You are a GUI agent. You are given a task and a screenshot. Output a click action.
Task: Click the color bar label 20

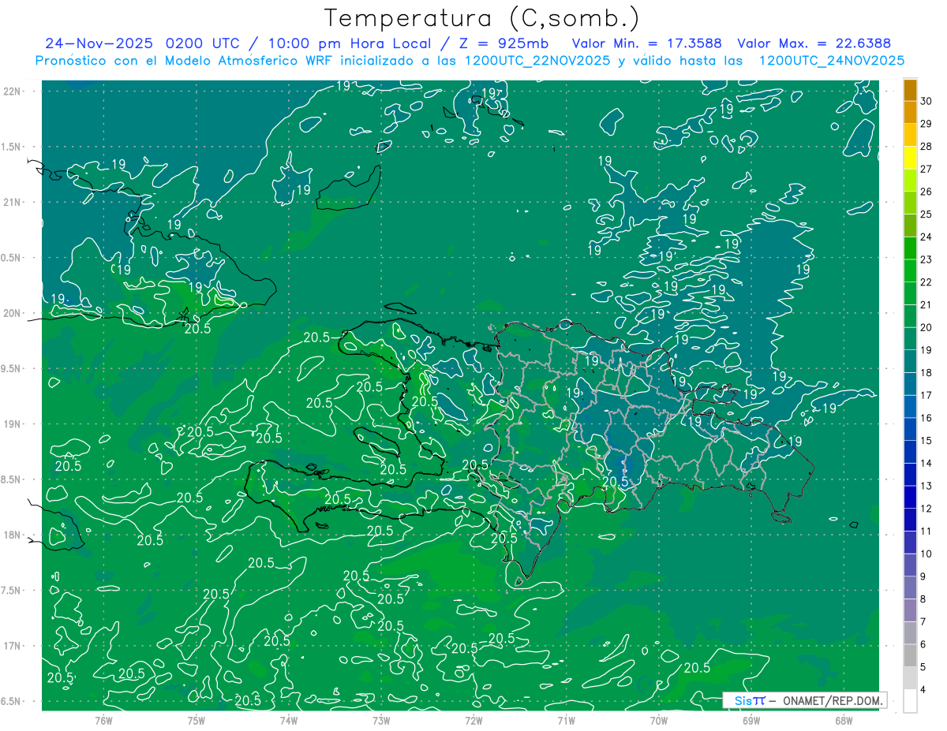click(x=926, y=327)
